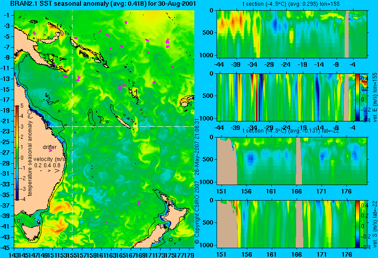The height and width of the screenshot is (258, 378).
Task: Click the '0' tick of the temperature color bar
Action: tap(22, 158)
